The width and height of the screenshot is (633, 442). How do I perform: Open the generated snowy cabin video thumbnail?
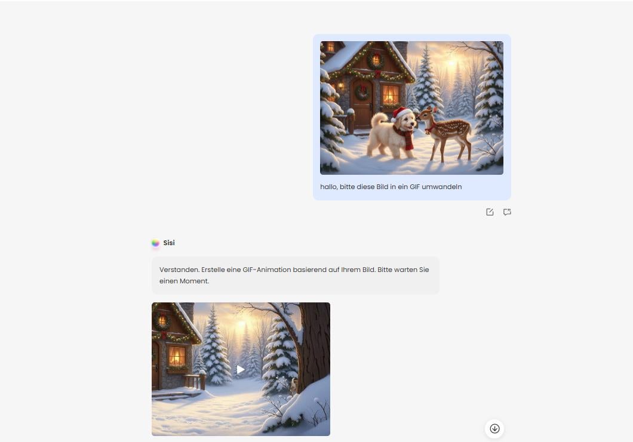point(241,369)
